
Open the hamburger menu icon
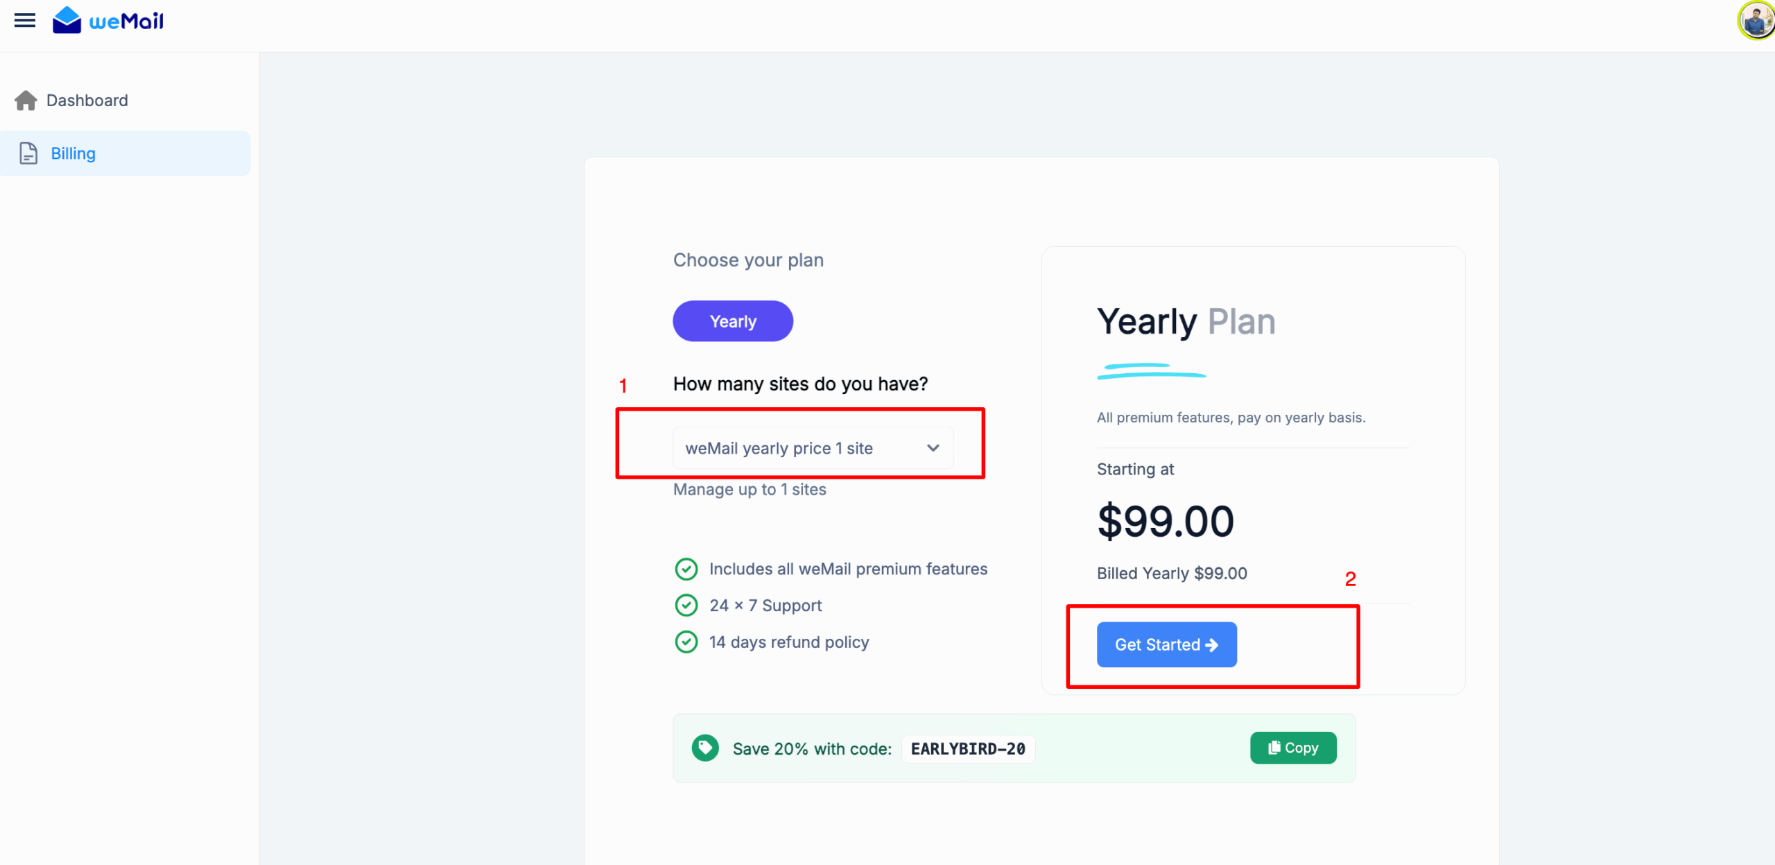(x=25, y=21)
